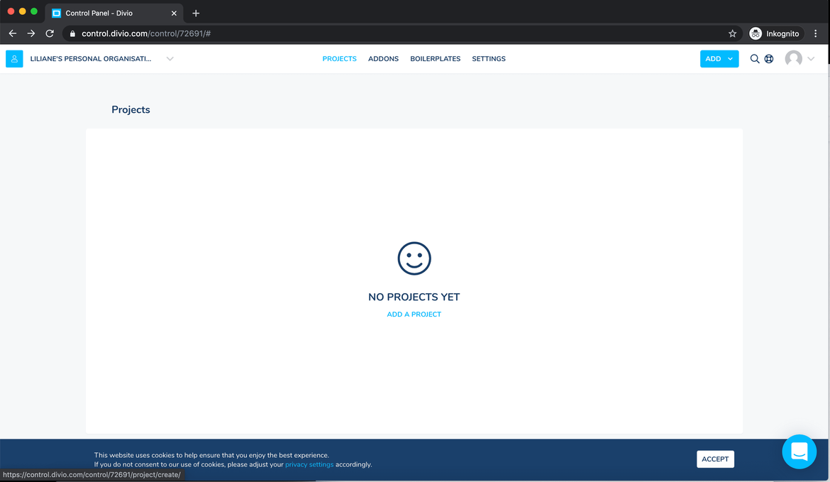830x482 pixels.
Task: Click the organisation avatar icon
Action: click(14, 59)
